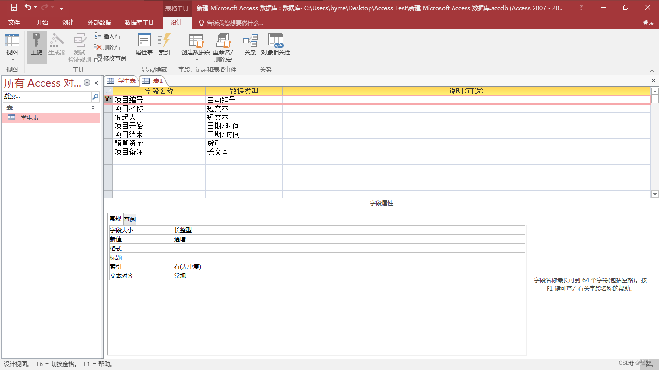659x370 pixels.
Task: Select row selector of 项目编号 field
Action: pos(108,100)
